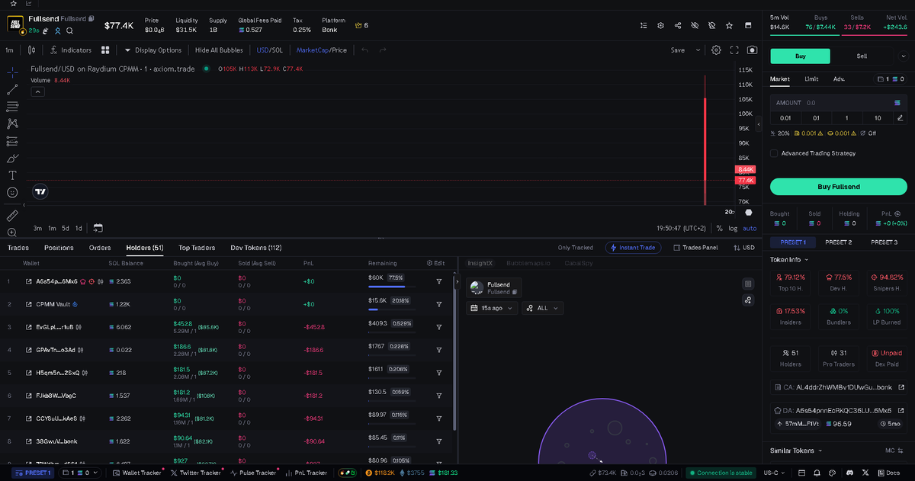
Task: Collapse the chart legend arrow
Action: tap(37, 91)
